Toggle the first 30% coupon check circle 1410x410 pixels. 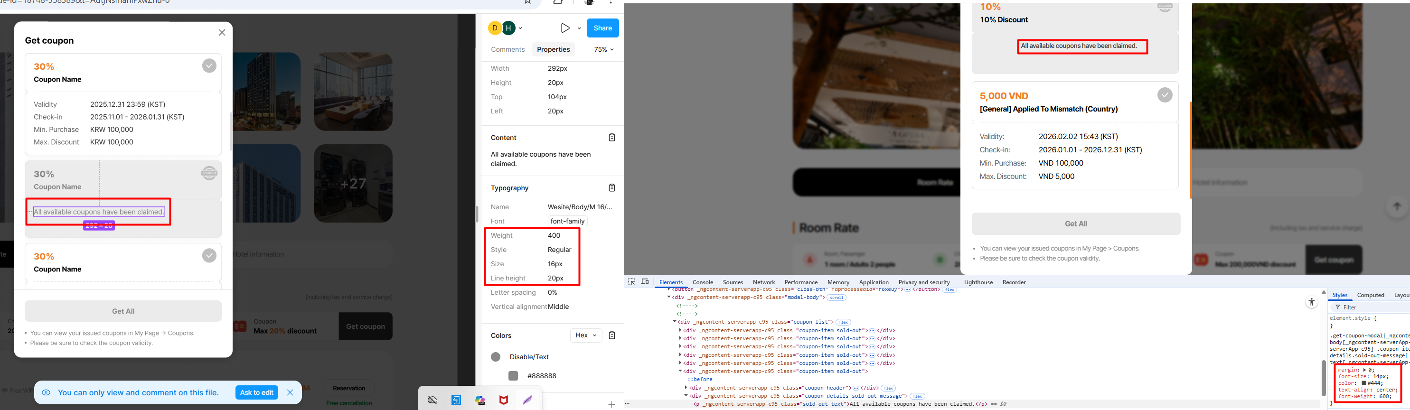pyautogui.click(x=209, y=65)
